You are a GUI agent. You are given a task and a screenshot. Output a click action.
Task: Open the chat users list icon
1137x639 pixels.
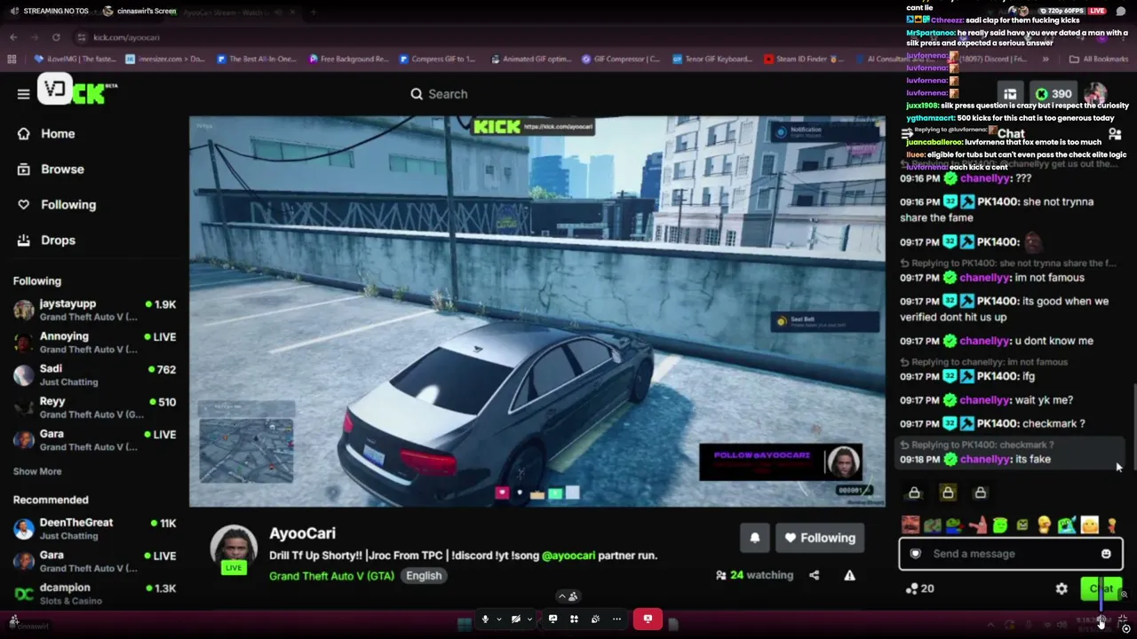click(x=1115, y=134)
